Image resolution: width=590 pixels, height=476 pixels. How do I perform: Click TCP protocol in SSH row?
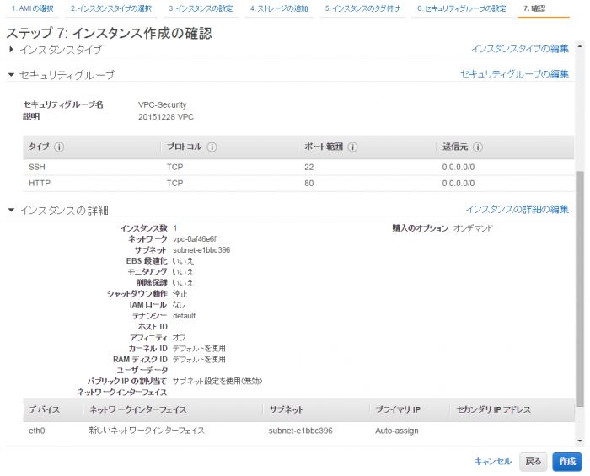click(175, 168)
